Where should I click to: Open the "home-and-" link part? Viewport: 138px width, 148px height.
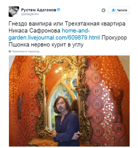(76, 31)
